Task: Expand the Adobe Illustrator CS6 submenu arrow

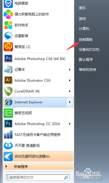Action: tap(70, 80)
